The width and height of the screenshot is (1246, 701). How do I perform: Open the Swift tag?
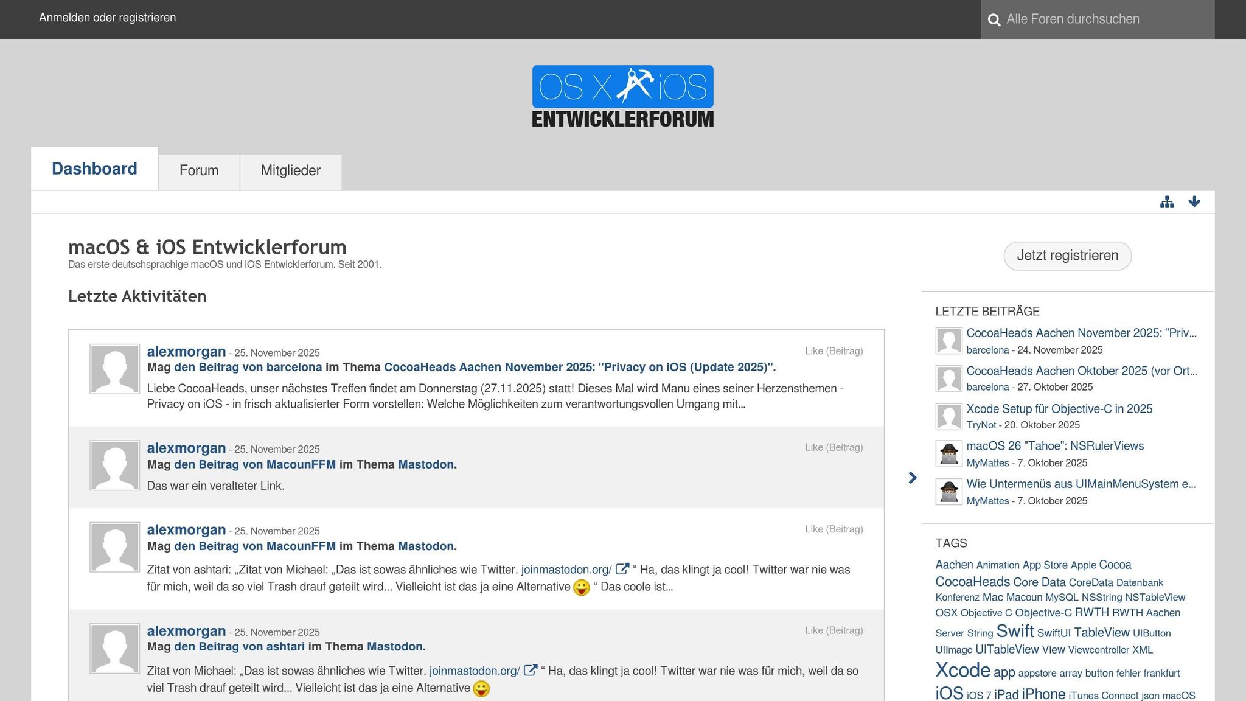pos(1015,631)
